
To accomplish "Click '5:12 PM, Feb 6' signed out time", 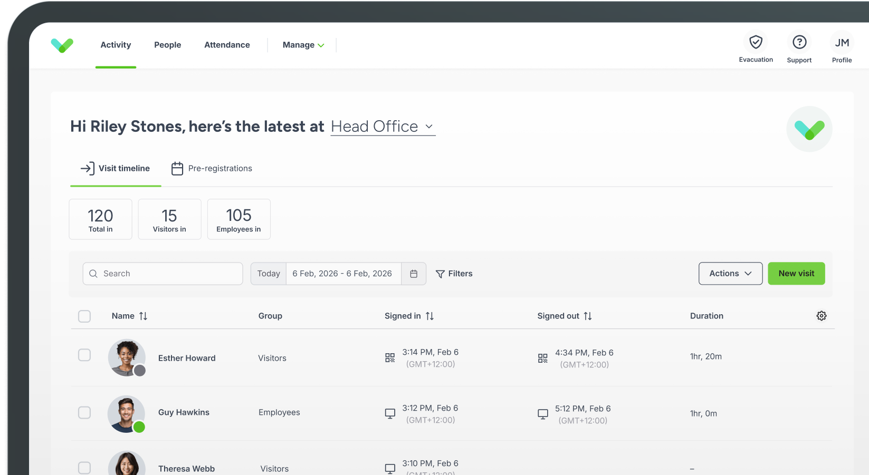I will coord(582,409).
